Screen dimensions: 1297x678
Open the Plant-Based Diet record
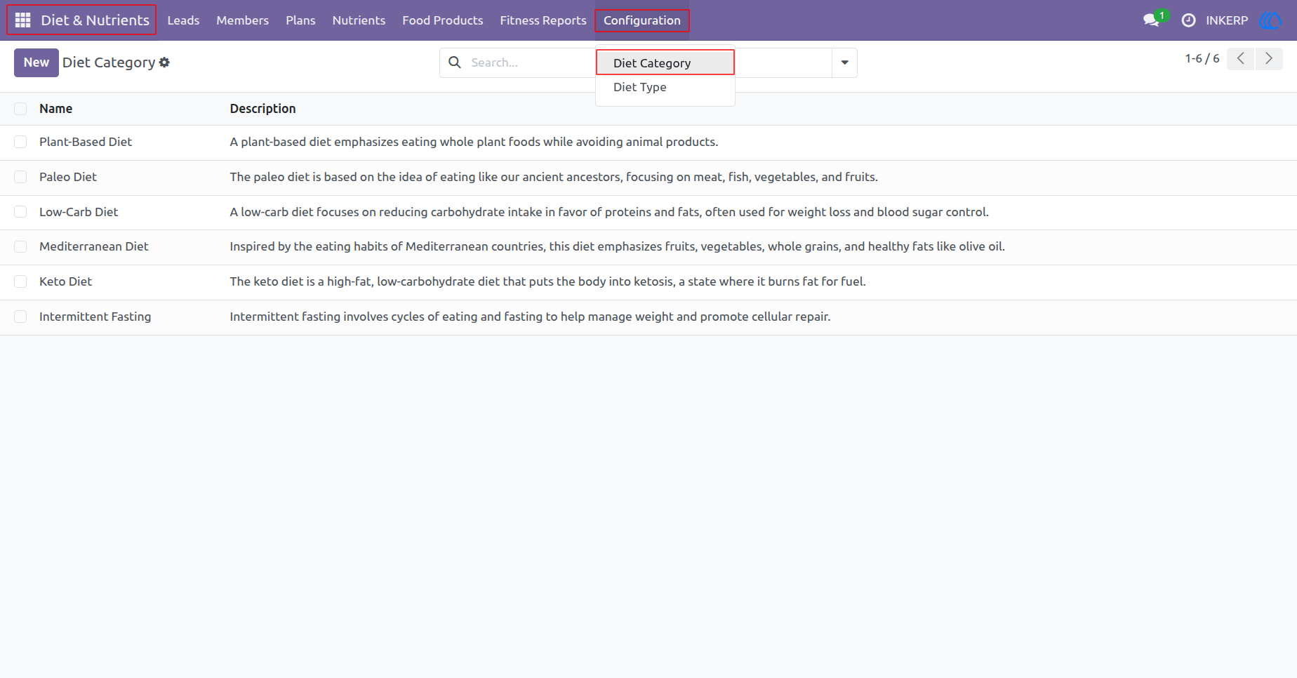(86, 142)
